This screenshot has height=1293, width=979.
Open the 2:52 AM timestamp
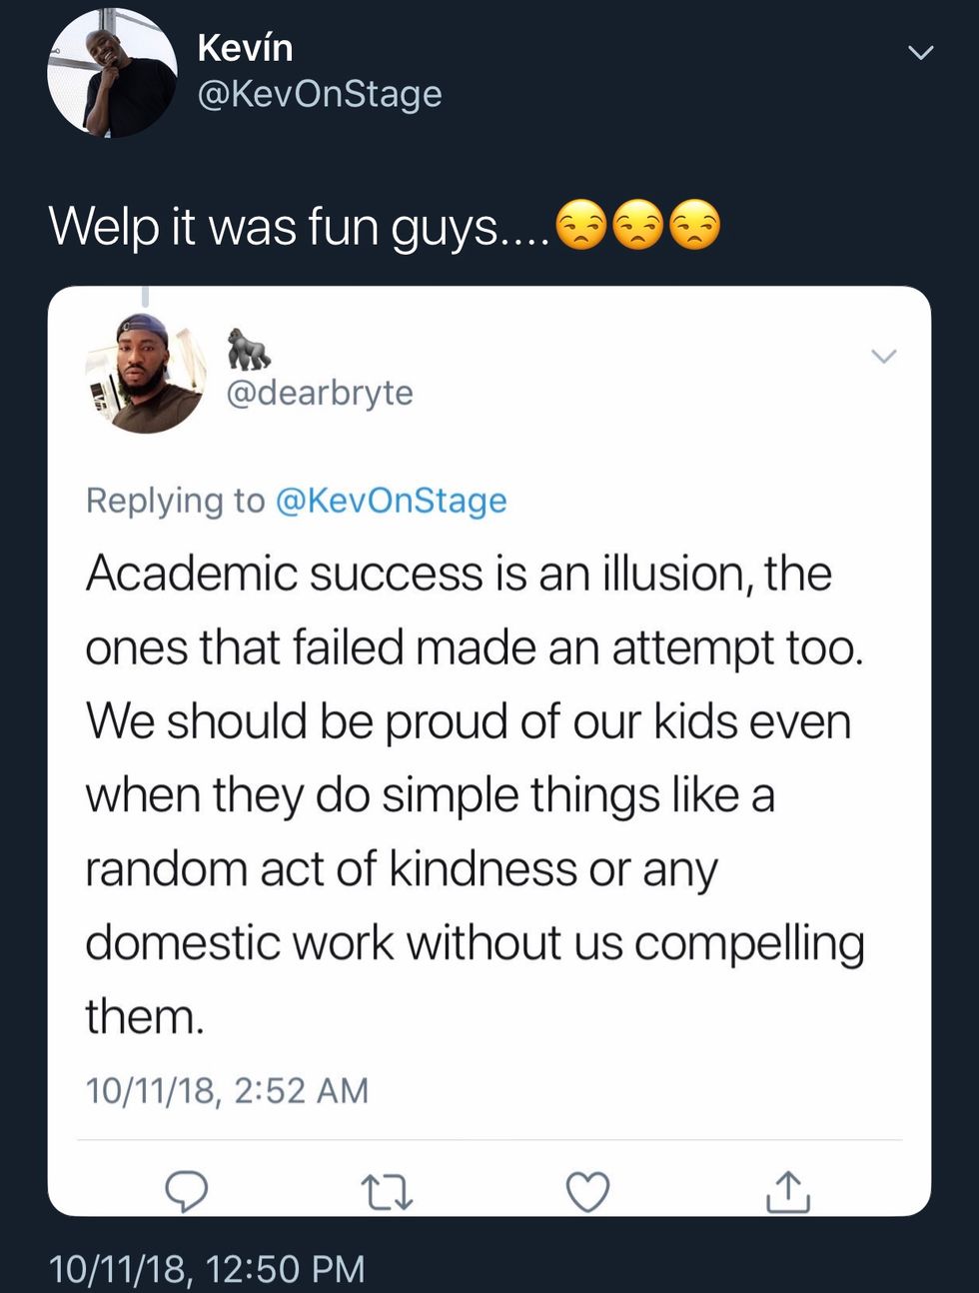[227, 1090]
